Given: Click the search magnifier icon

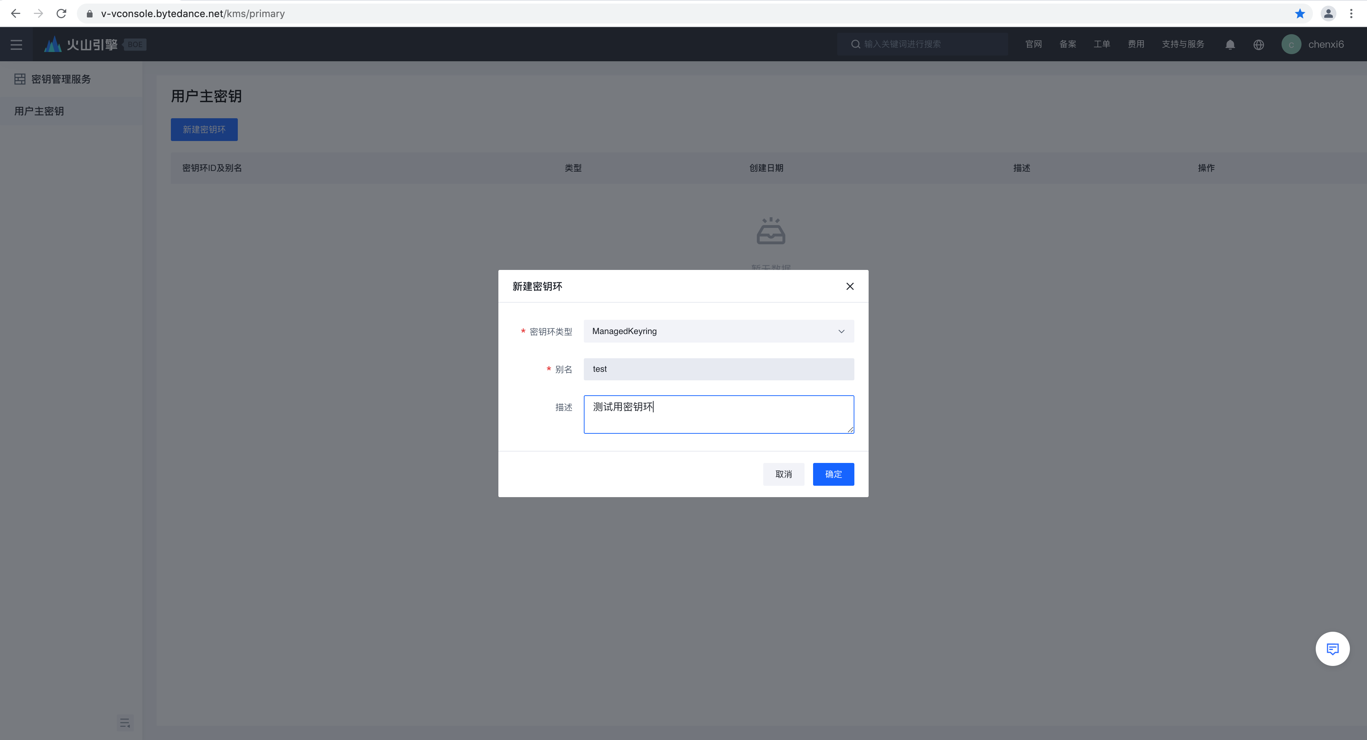Looking at the screenshot, I should 855,44.
